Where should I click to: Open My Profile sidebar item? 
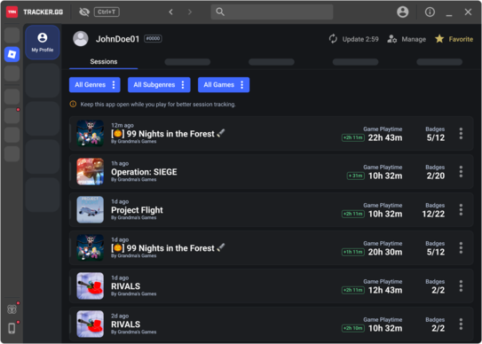43,43
